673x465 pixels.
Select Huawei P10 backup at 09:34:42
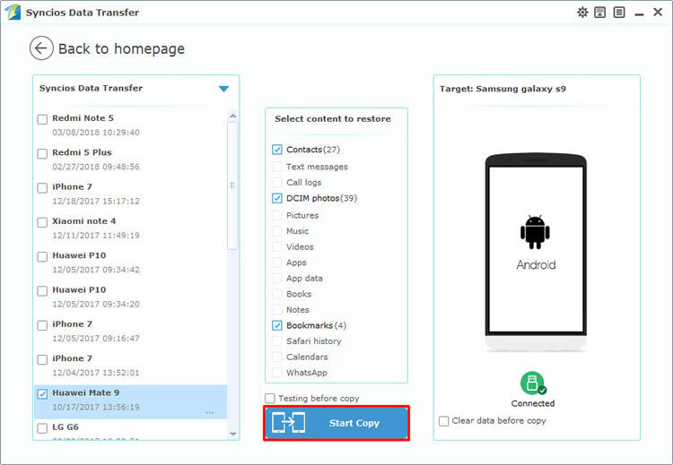click(42, 256)
